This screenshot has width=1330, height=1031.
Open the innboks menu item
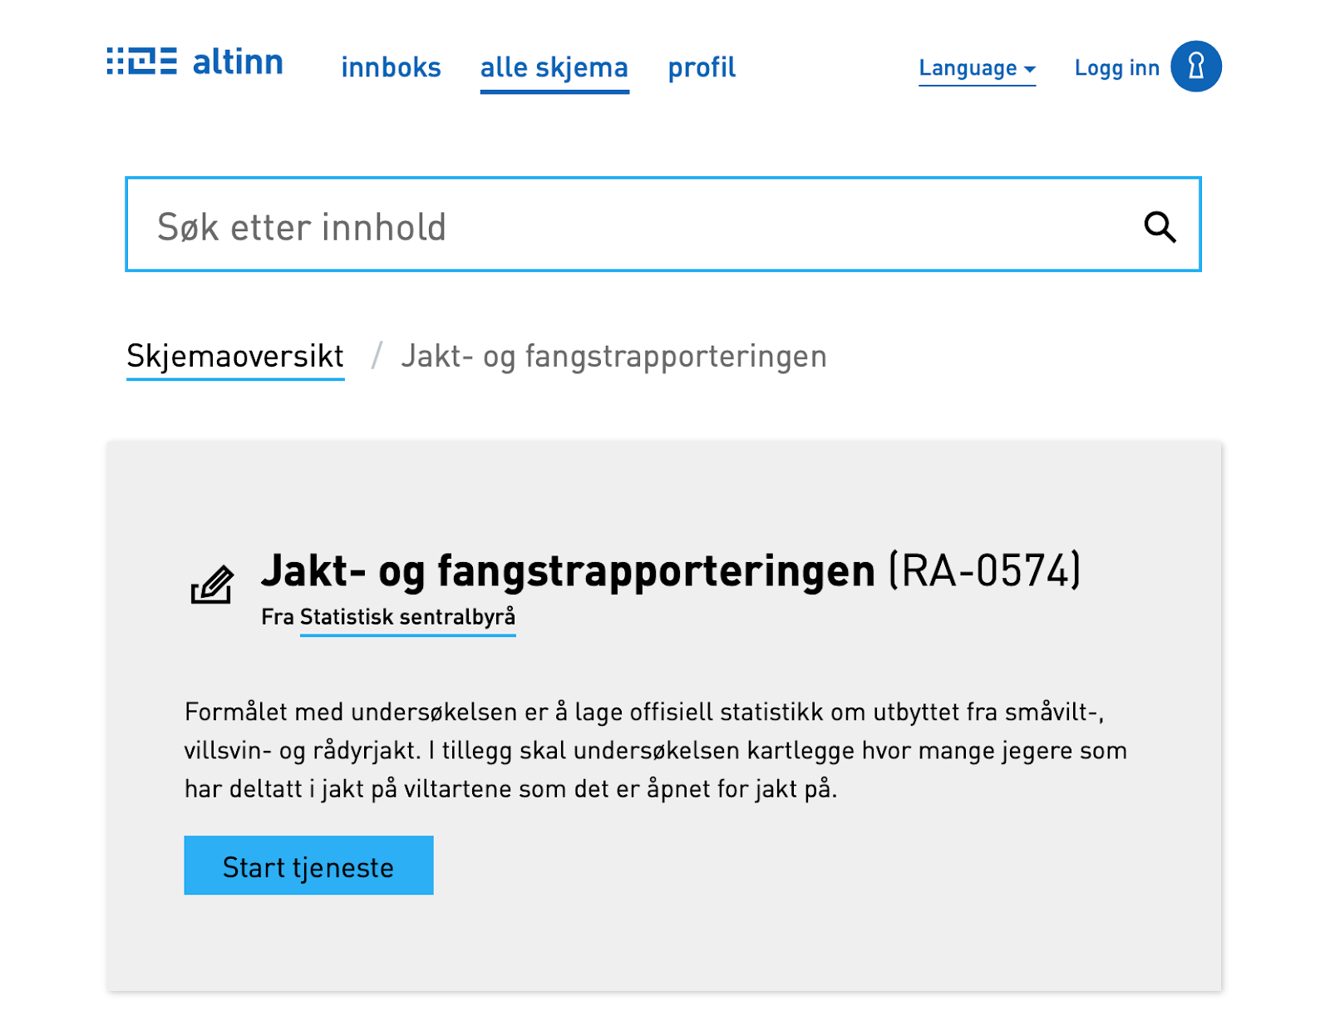click(391, 67)
